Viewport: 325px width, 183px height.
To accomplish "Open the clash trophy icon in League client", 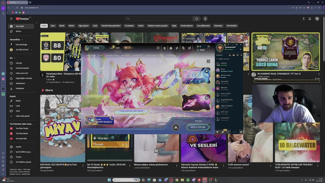I will click(158, 48).
